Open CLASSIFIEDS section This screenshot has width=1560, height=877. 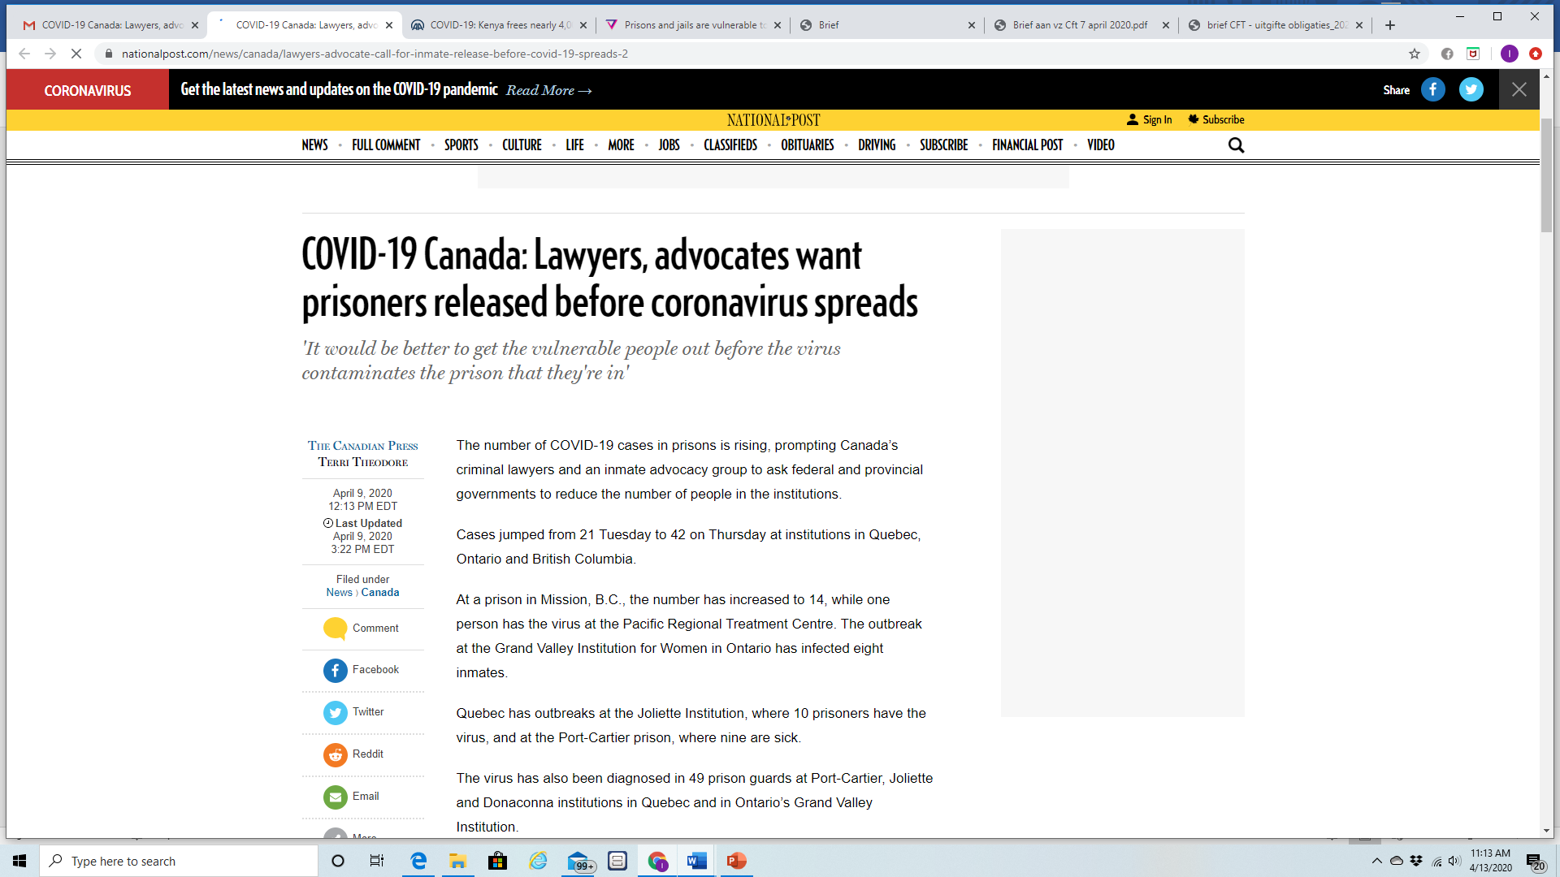[x=730, y=145]
